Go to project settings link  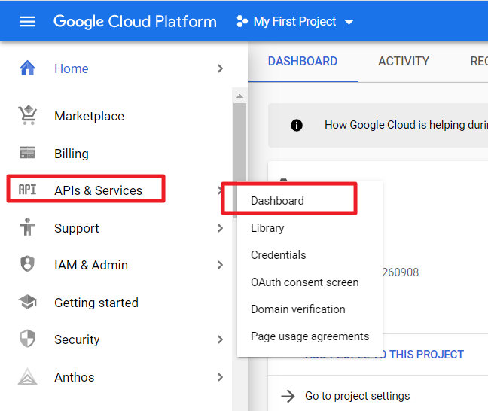coord(357,396)
